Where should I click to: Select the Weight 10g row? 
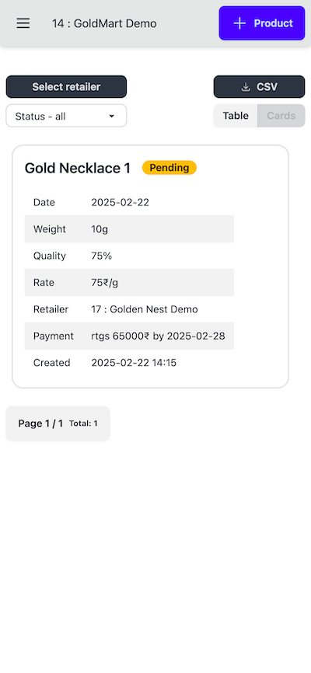pyautogui.click(x=129, y=228)
